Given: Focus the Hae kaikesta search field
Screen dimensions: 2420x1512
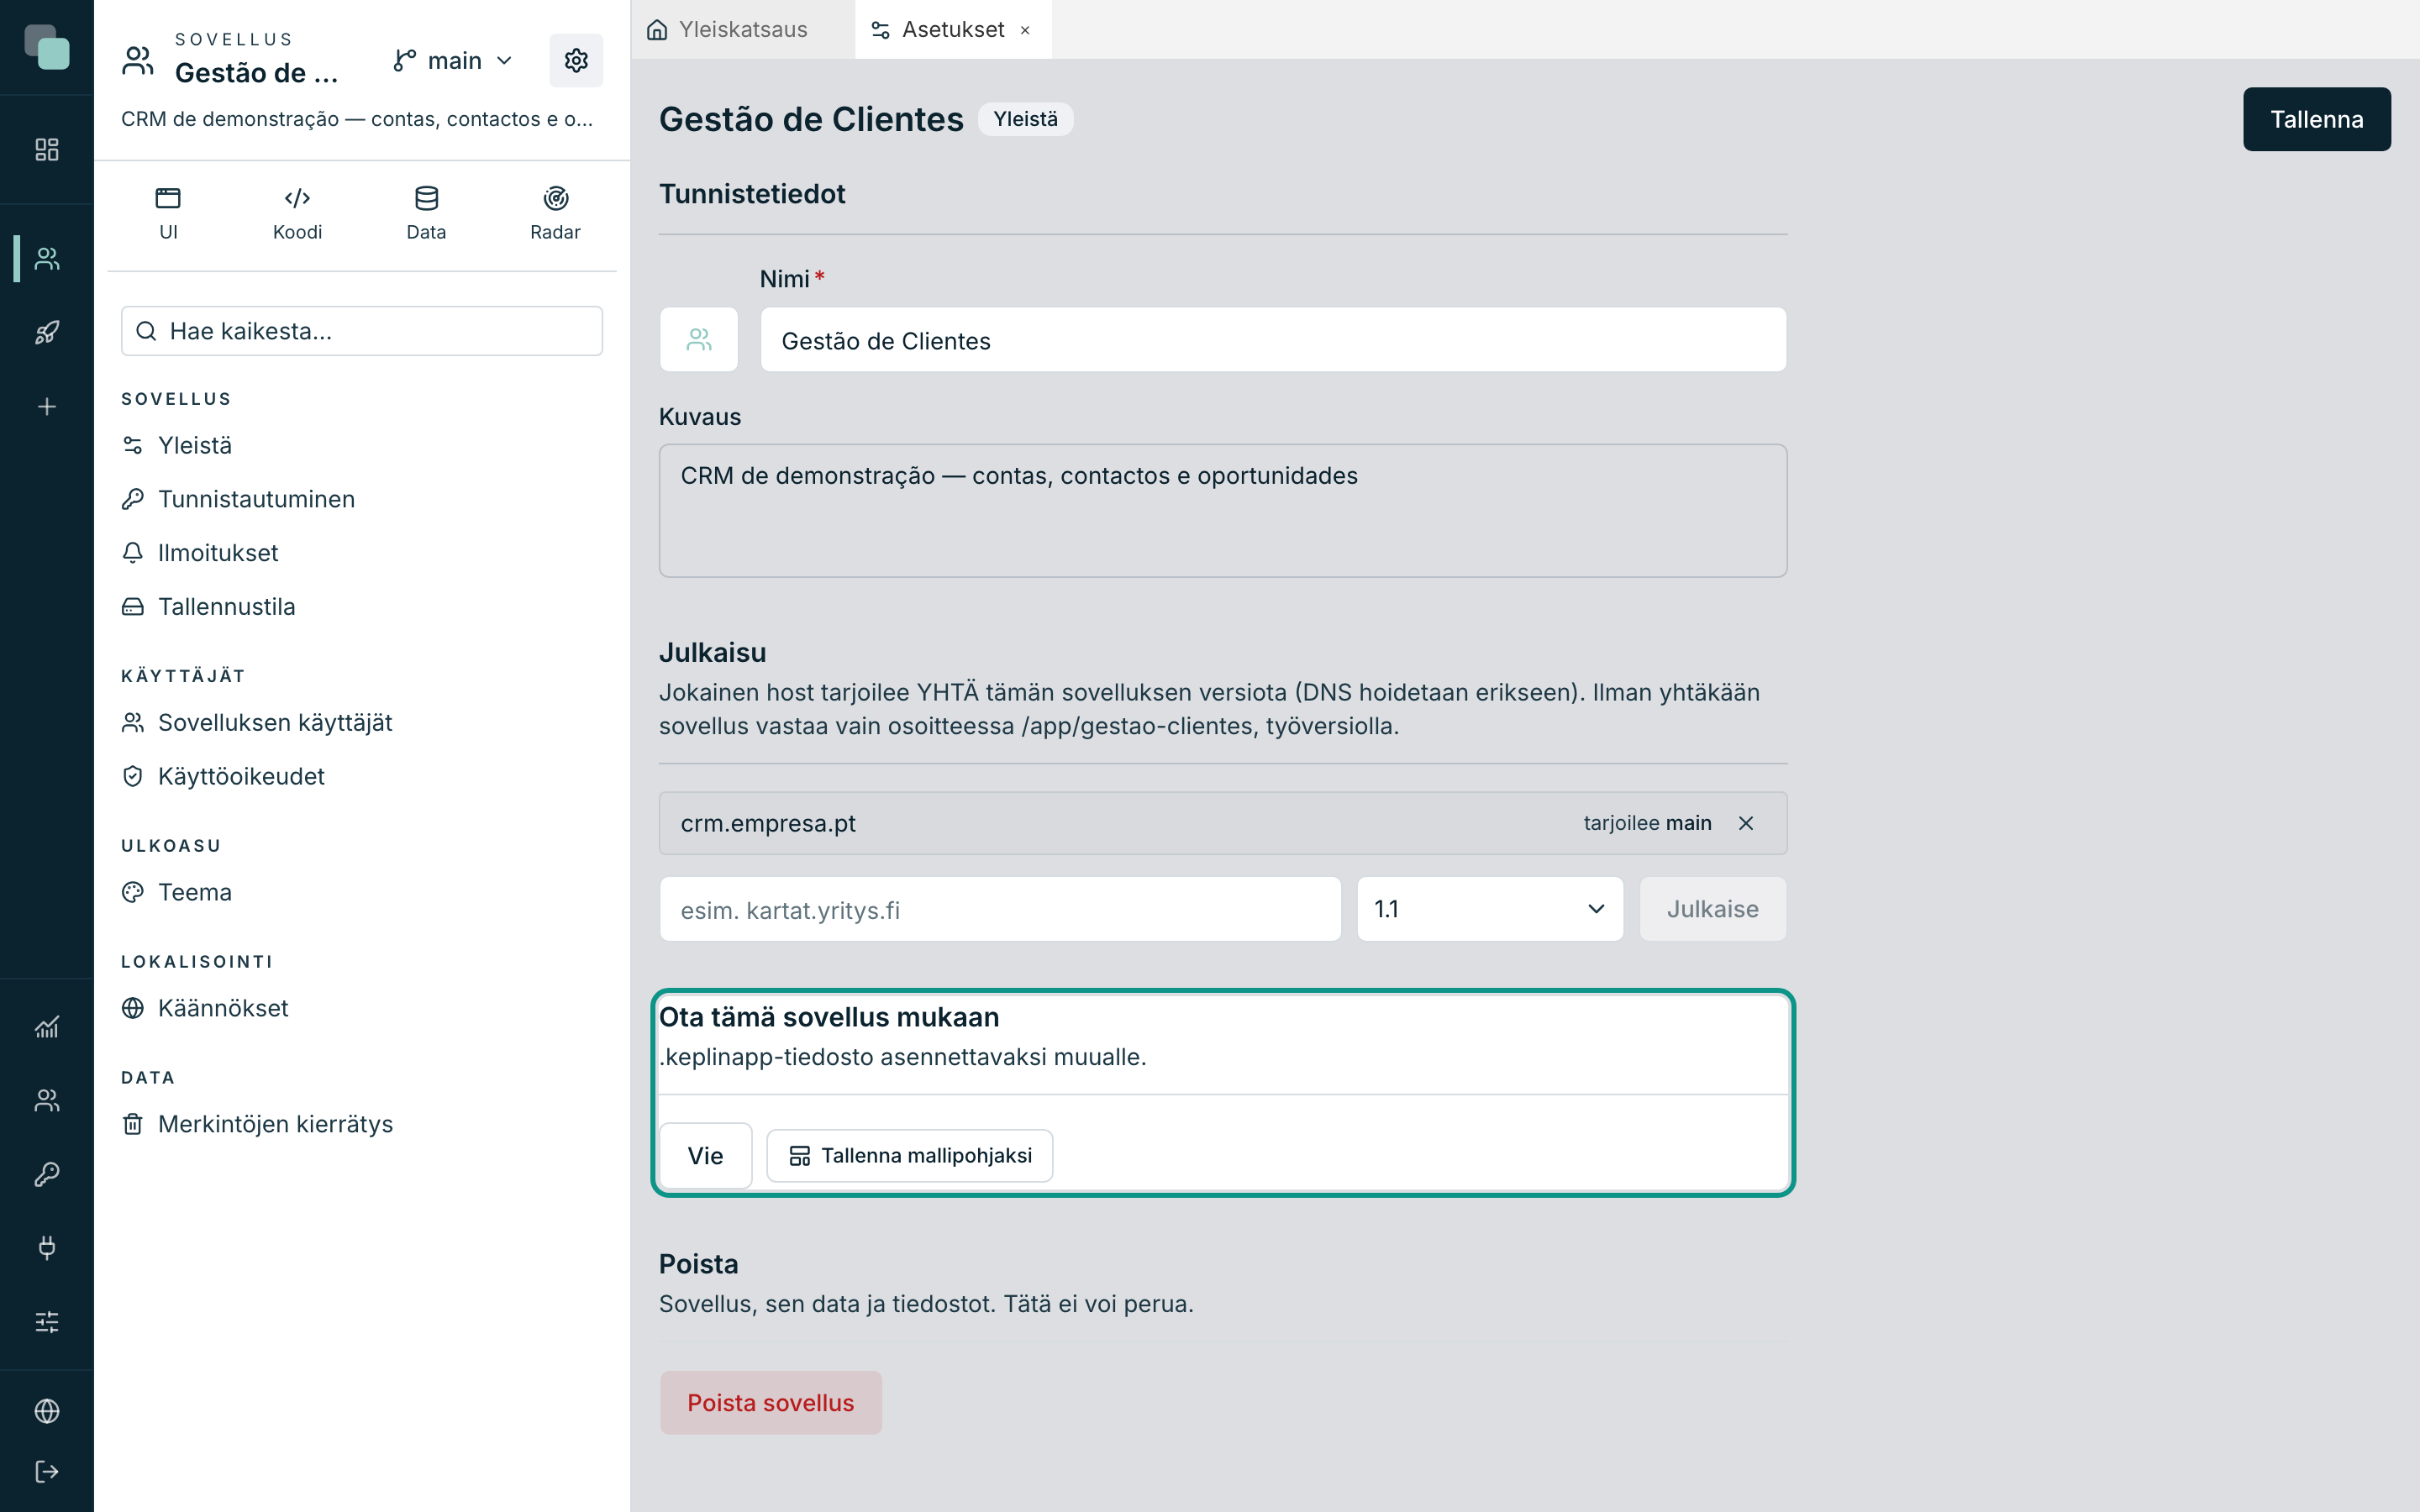Looking at the screenshot, I should click(x=362, y=331).
